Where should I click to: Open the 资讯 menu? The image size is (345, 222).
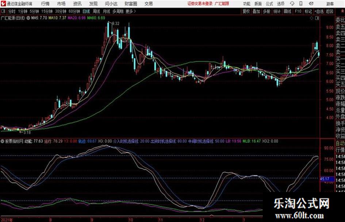click(x=77, y=4)
